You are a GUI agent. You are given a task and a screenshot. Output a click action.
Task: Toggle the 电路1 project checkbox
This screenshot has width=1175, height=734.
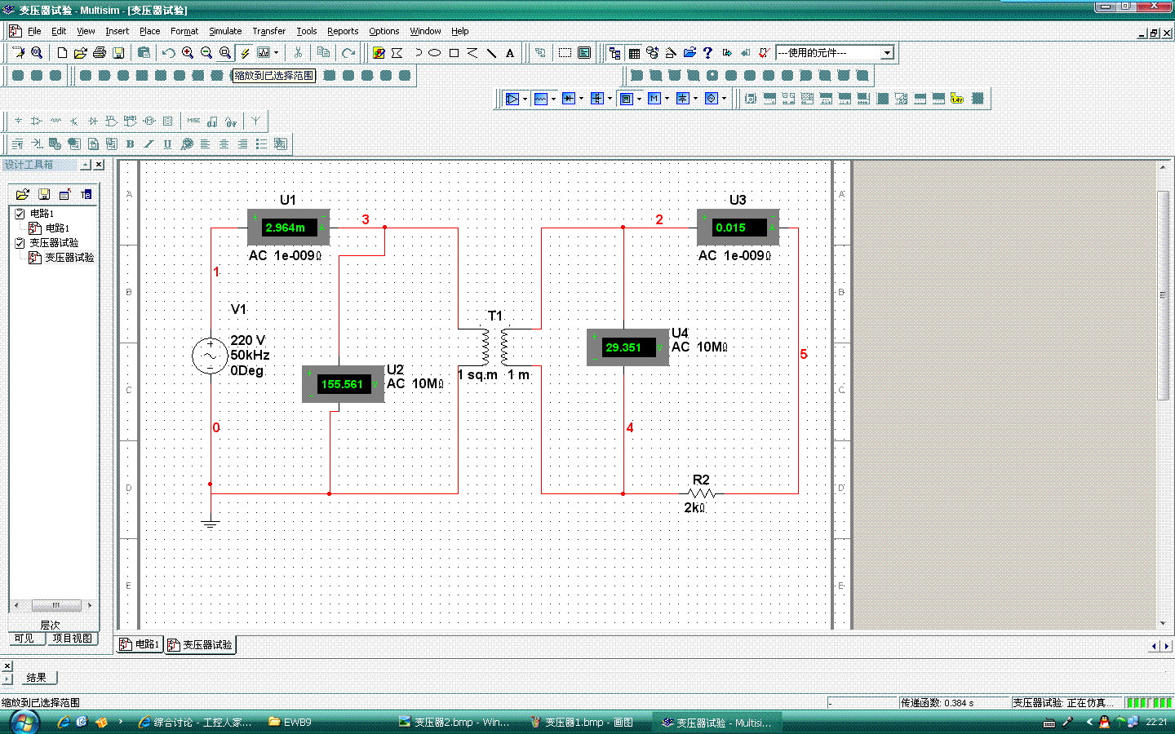point(20,214)
